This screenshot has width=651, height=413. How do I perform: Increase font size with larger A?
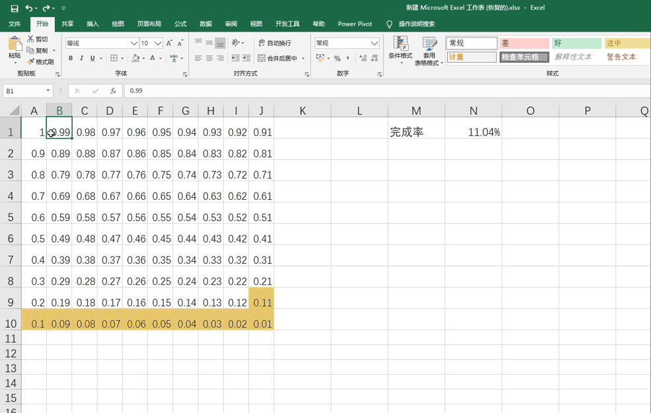[169, 43]
